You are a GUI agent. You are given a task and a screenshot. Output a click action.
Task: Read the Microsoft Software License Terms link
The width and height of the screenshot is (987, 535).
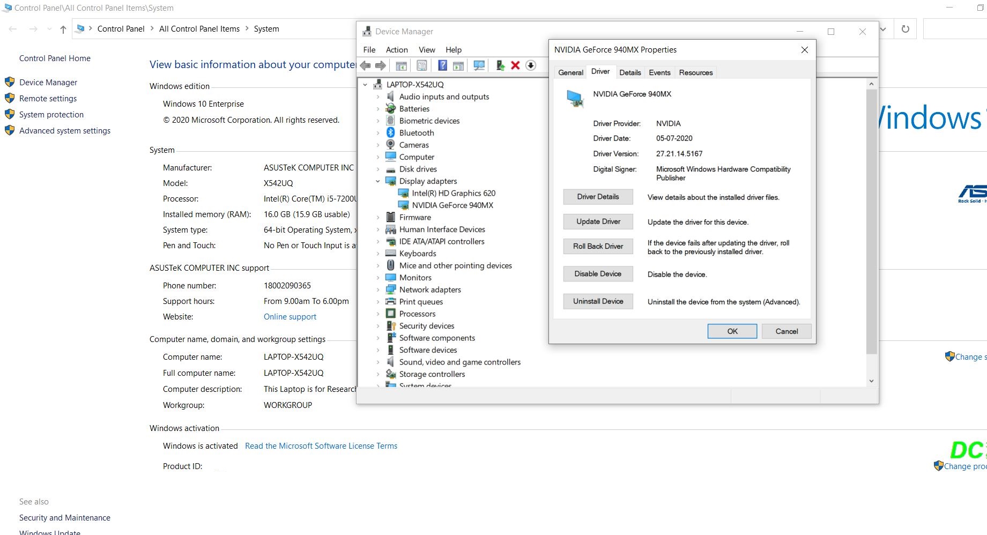(321, 446)
